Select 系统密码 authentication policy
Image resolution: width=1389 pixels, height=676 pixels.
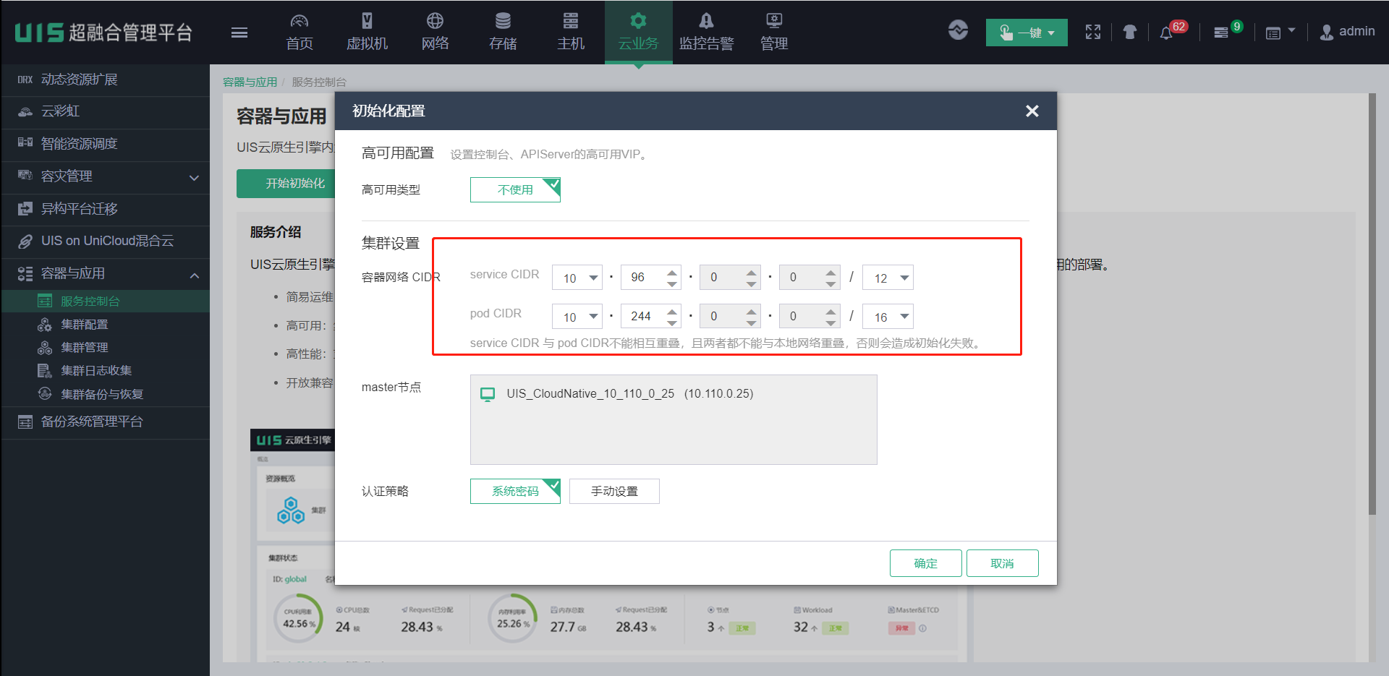tap(515, 491)
